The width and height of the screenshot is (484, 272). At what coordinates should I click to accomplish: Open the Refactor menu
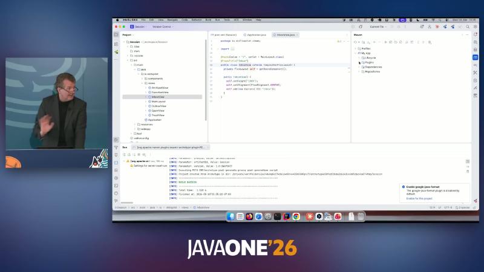click(197, 20)
